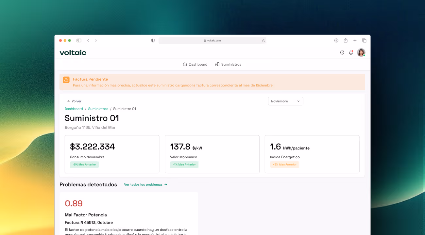
Task: Click the voltaic.com address bar
Action: tap(212, 40)
